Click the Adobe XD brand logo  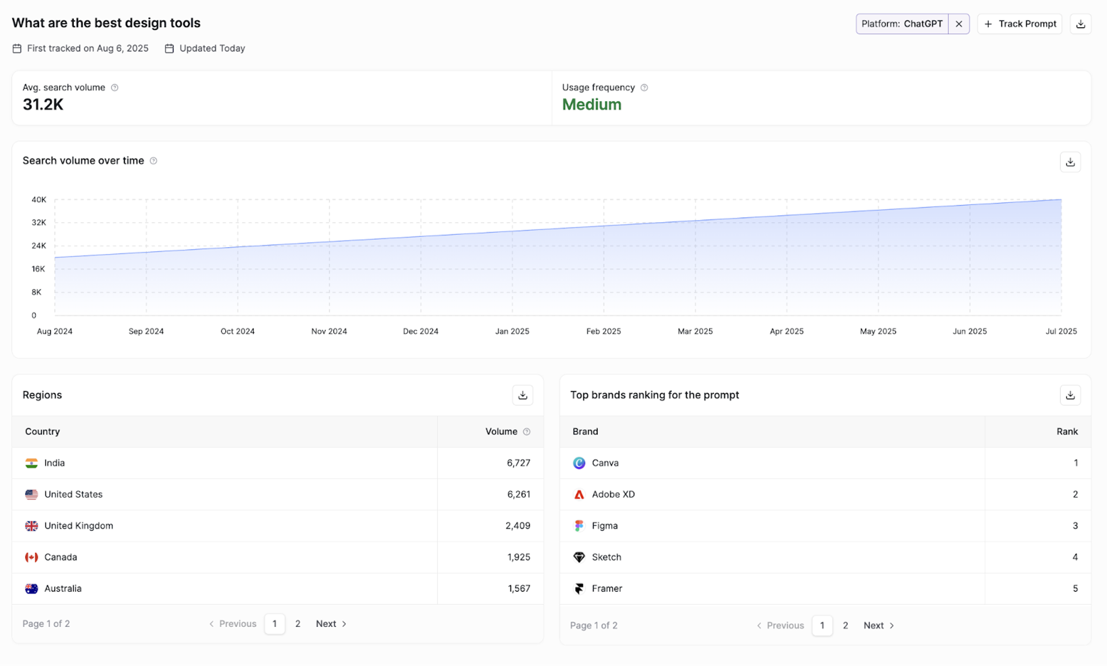[x=579, y=494]
